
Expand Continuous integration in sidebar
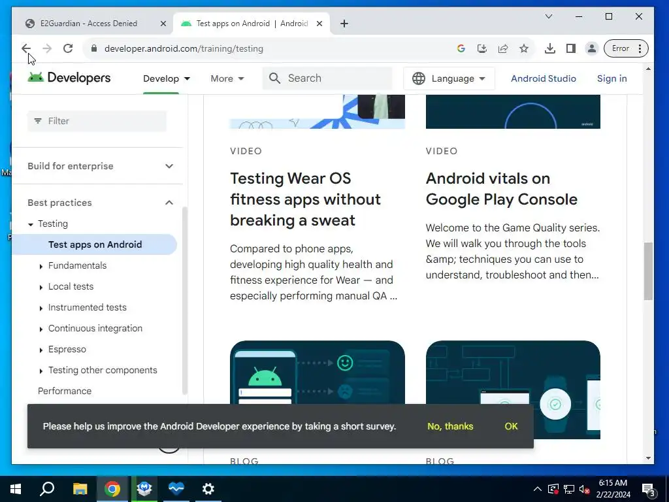(x=41, y=329)
